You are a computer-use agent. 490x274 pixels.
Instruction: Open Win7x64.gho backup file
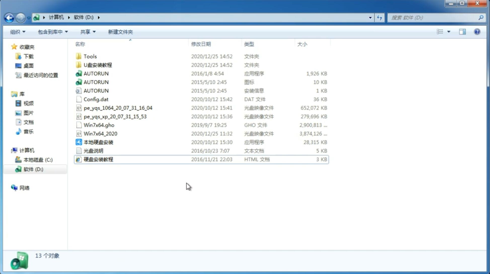(x=99, y=125)
